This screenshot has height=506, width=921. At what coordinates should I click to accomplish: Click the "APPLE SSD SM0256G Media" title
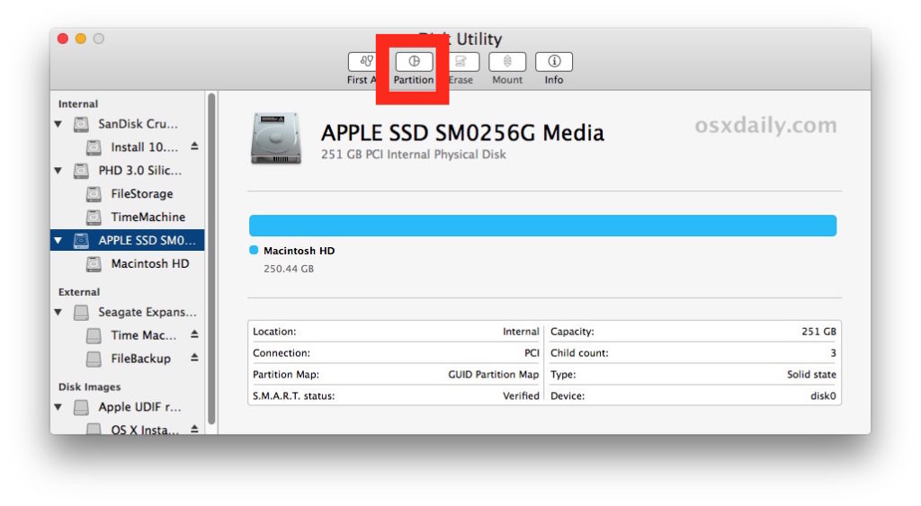[x=462, y=133]
